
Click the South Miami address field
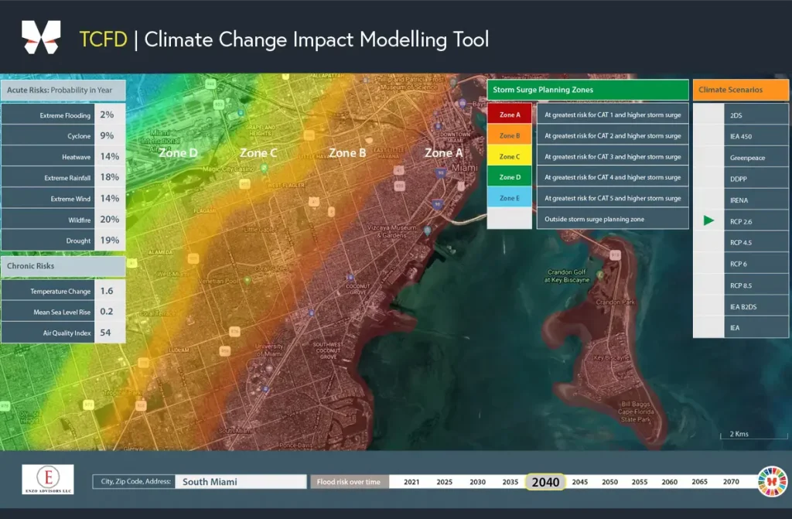tap(241, 482)
